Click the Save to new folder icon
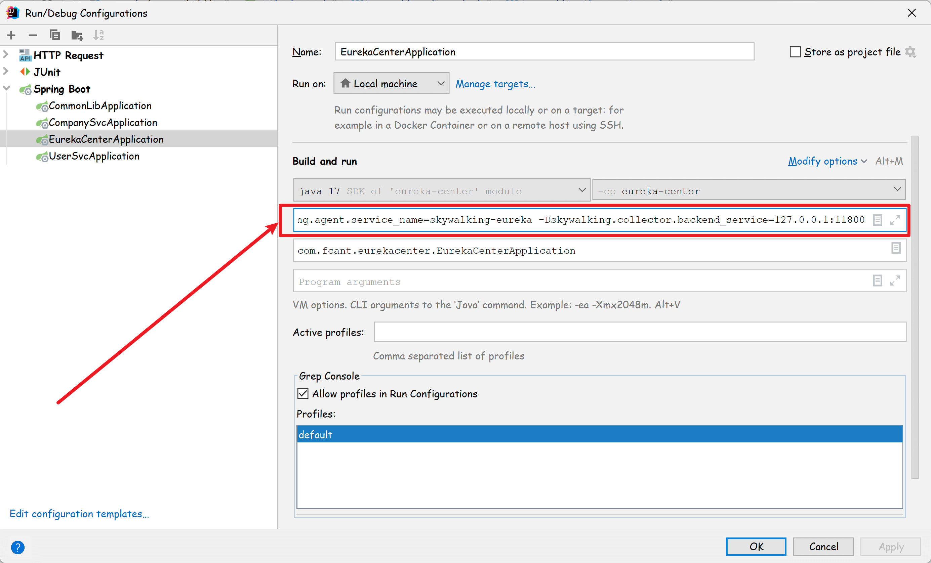Viewport: 931px width, 563px height. [77, 36]
